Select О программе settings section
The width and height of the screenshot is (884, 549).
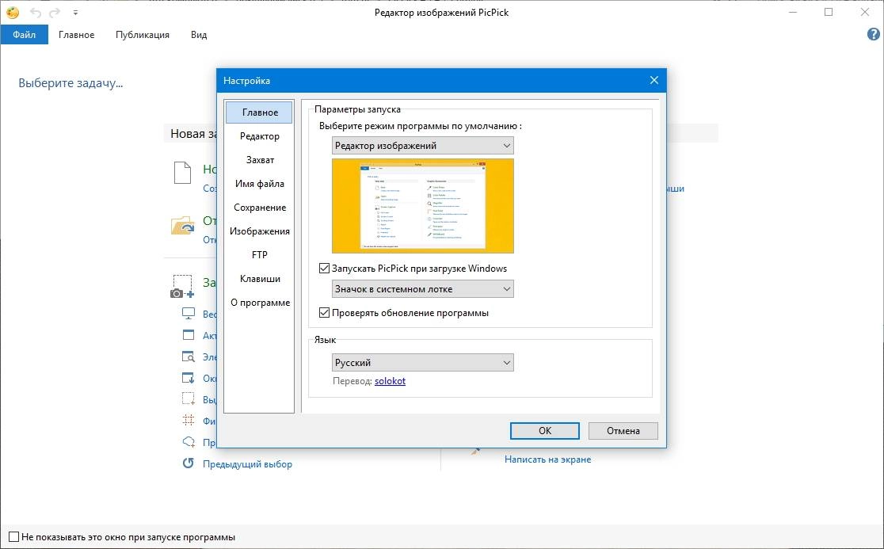coord(259,302)
